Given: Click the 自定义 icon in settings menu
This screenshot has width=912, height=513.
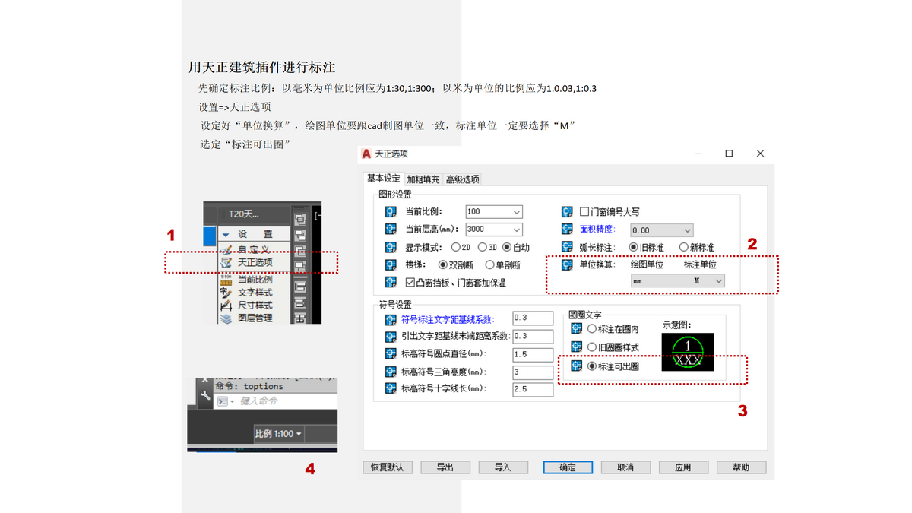Looking at the screenshot, I should 225,249.
